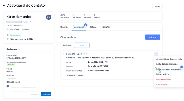Click the Dinheiro payment tag
This screenshot has height=101, width=184.
81,75
